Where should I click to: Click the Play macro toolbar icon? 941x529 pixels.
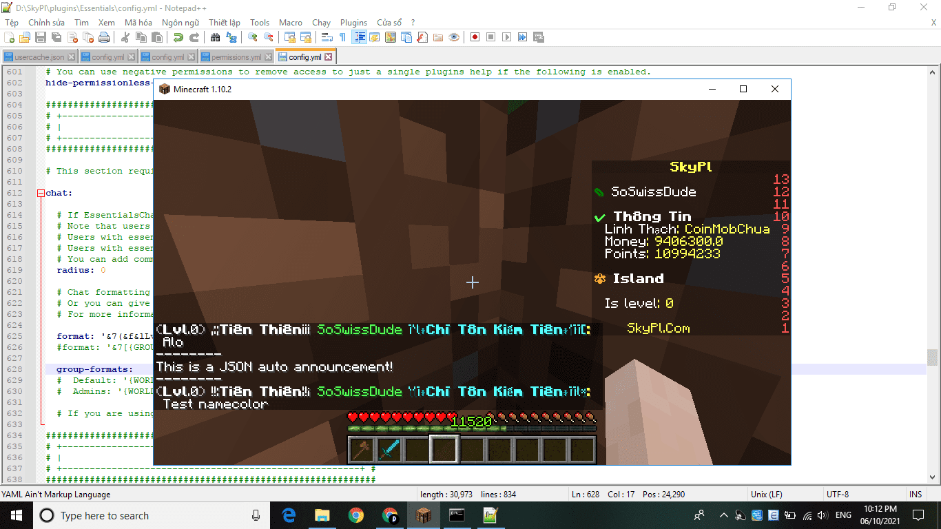tap(506, 37)
